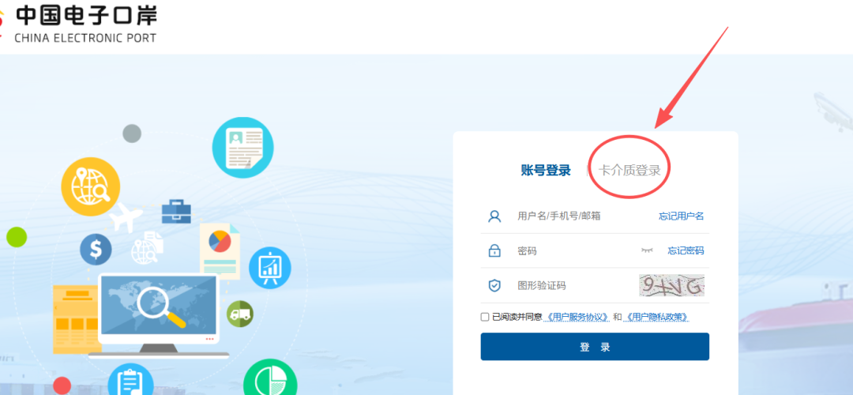This screenshot has height=395, width=853.
Task: Click the pie chart document icon
Action: (x=220, y=250)
